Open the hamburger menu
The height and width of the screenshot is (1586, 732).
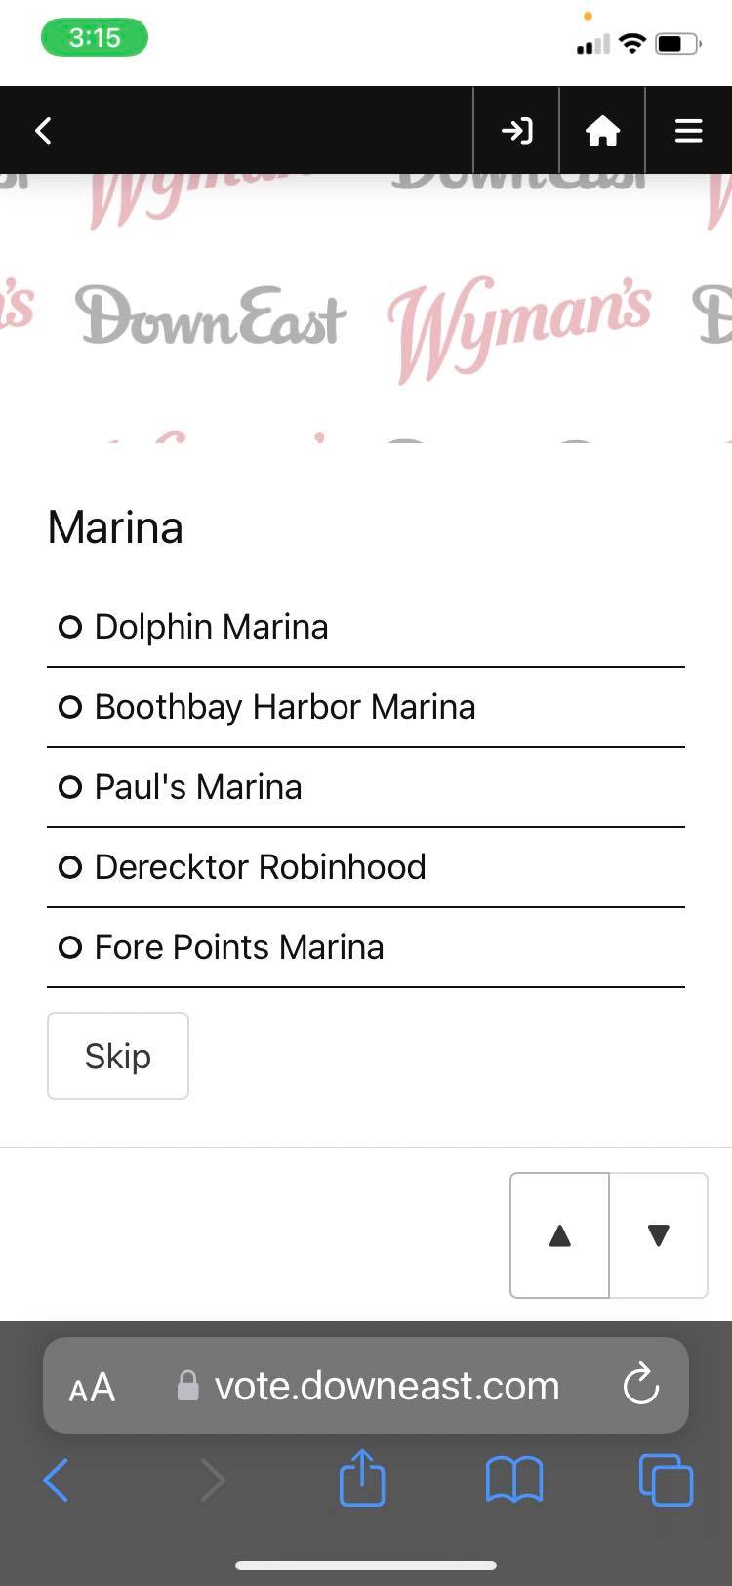pyautogui.click(x=688, y=130)
